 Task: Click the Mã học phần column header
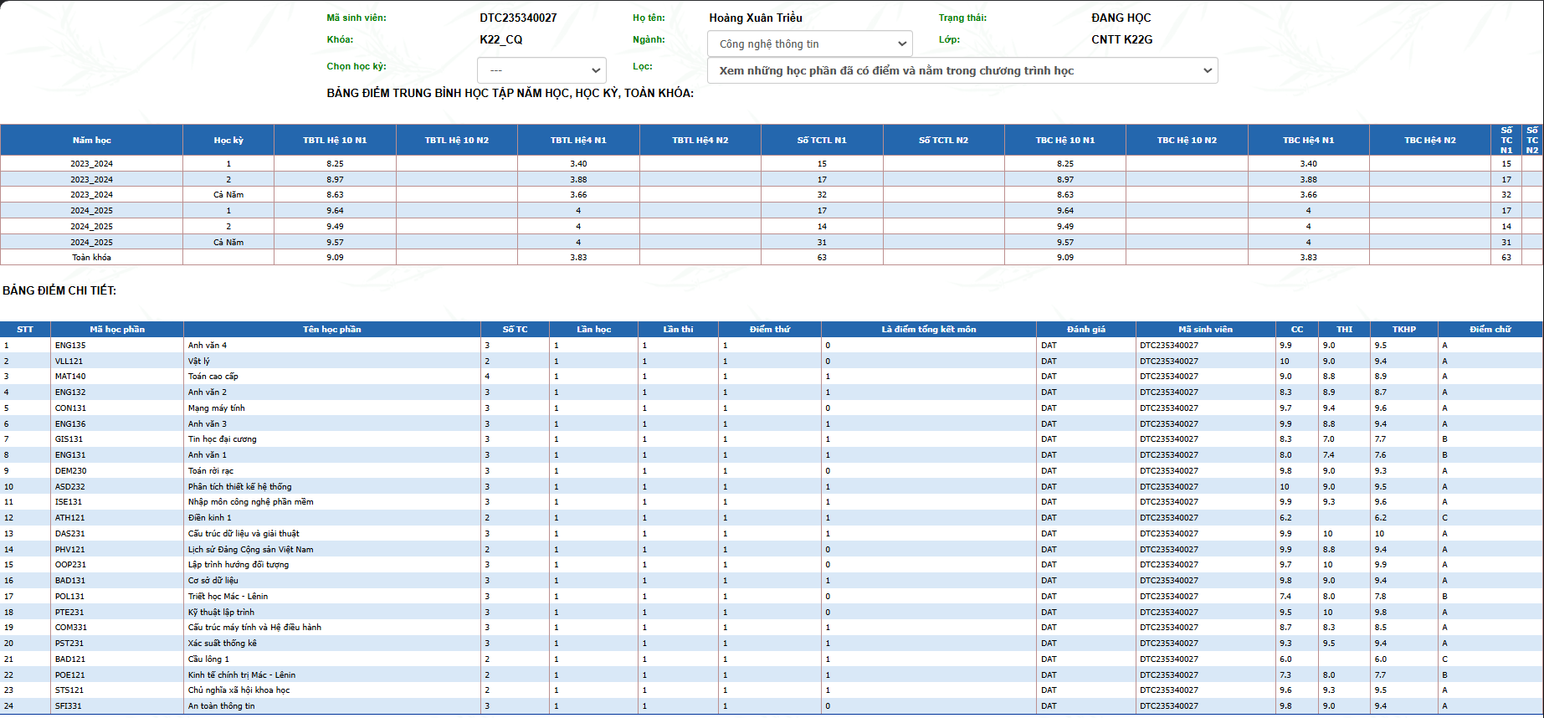point(117,330)
